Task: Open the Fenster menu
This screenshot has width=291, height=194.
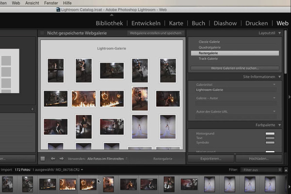Action: click(51, 3)
